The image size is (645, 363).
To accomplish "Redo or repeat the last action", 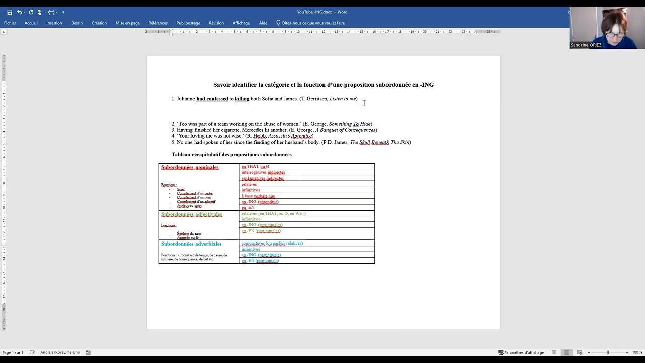I will coord(31,12).
